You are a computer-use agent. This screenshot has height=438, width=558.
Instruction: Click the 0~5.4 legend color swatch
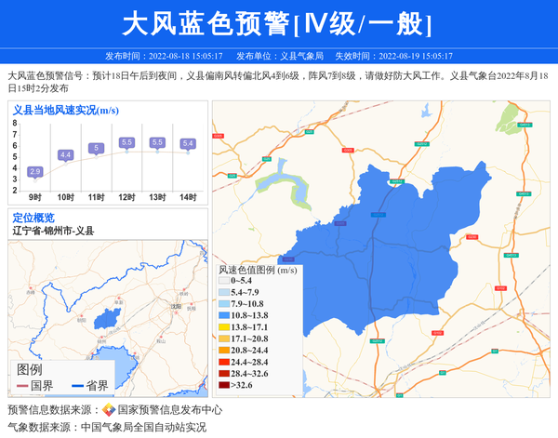click(224, 280)
